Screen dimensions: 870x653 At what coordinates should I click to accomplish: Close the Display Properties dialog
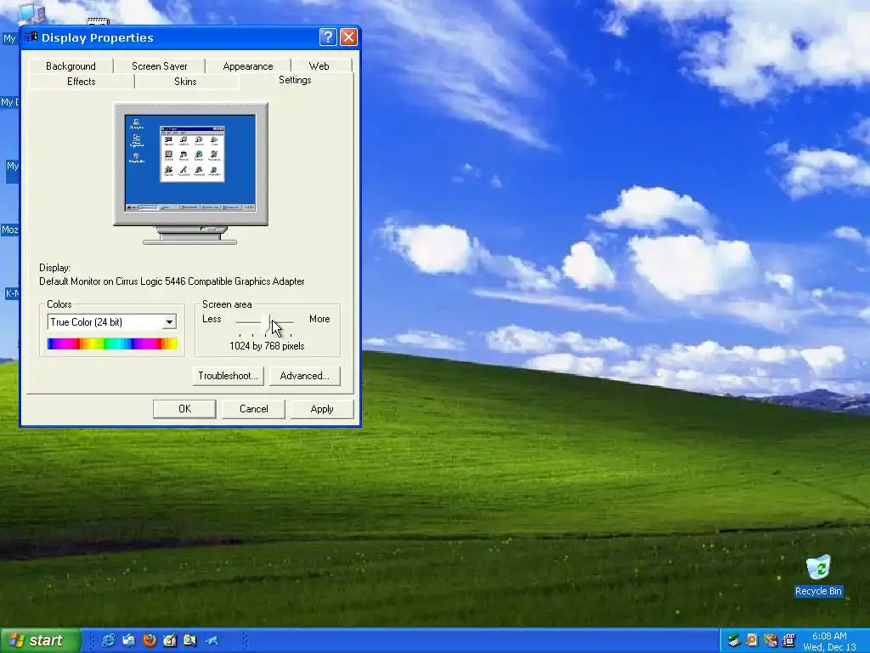[348, 37]
